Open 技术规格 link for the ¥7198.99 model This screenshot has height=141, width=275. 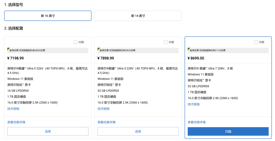pos(13,109)
